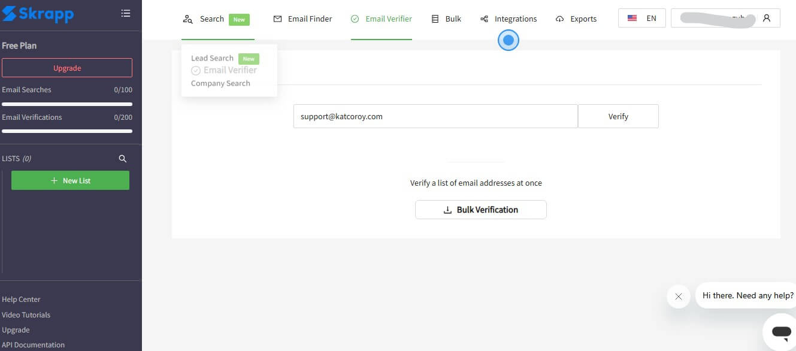Select Company Search from the menu
Image resolution: width=796 pixels, height=351 pixels.
click(220, 83)
